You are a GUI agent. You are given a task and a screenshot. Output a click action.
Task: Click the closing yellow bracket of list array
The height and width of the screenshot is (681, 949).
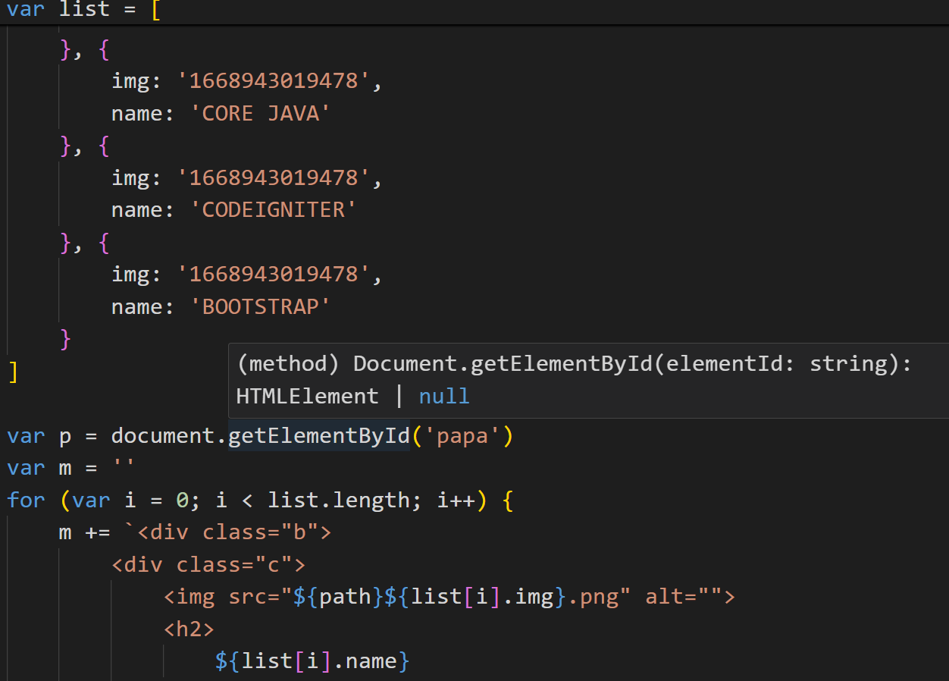(x=12, y=372)
